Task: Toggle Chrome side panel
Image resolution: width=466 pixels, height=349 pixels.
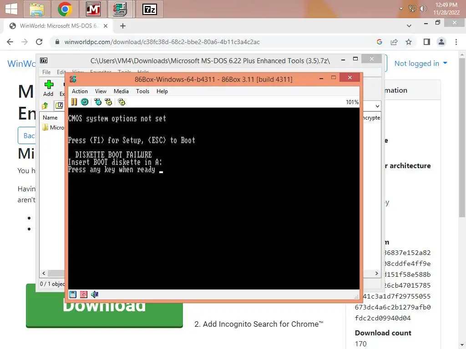Action: coord(427,42)
